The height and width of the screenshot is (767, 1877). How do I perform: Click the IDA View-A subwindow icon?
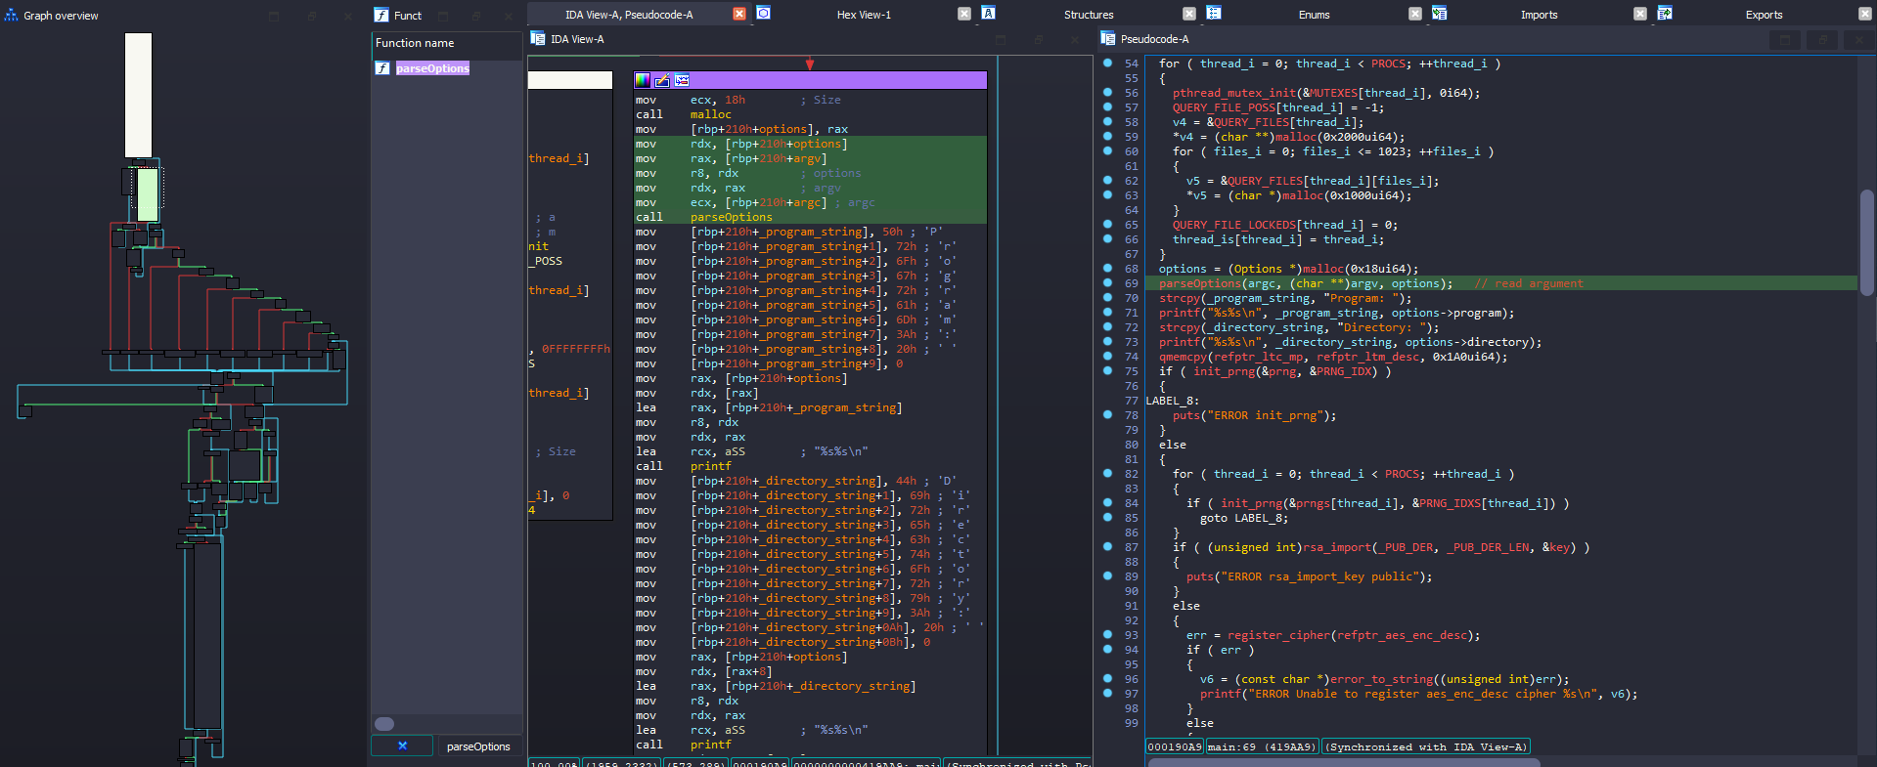point(538,38)
